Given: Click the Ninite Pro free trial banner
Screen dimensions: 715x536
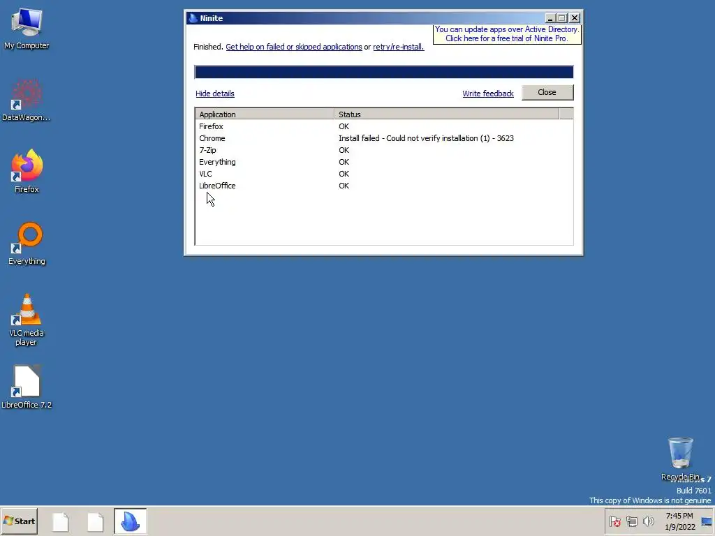Looking at the screenshot, I should [507, 34].
